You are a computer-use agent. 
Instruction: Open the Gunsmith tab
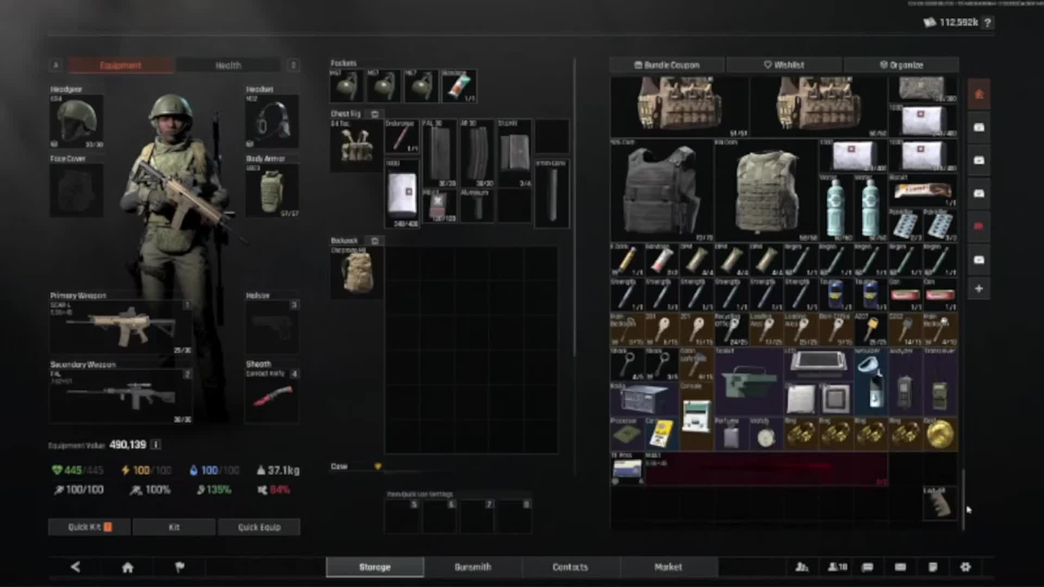coord(473,567)
